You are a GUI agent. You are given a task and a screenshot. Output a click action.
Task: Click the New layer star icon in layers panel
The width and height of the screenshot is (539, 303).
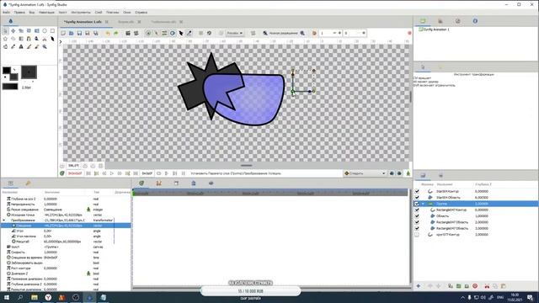(x=419, y=286)
